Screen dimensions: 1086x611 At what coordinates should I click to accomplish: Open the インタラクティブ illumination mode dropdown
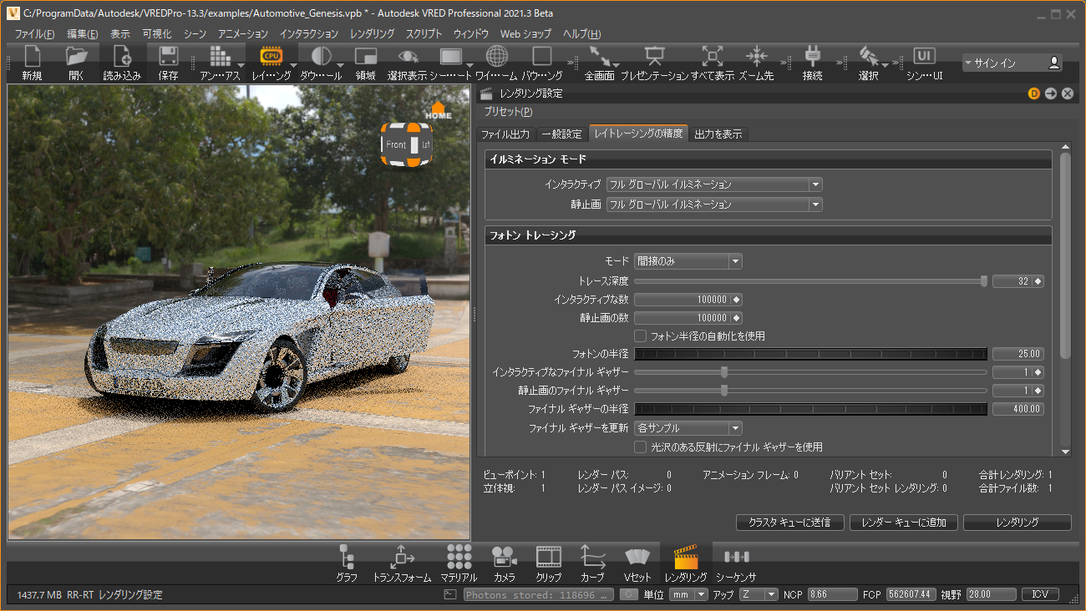[x=714, y=184]
